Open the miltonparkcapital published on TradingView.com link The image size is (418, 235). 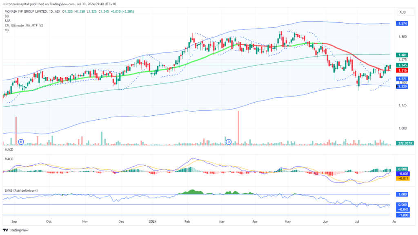(60, 4)
